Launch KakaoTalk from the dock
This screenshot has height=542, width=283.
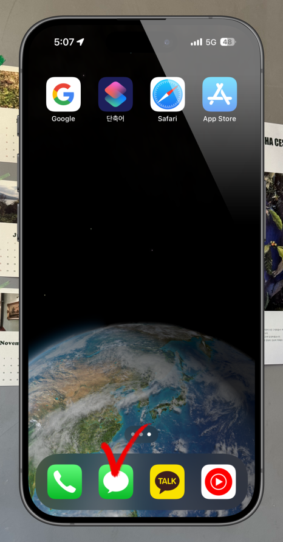tap(168, 482)
